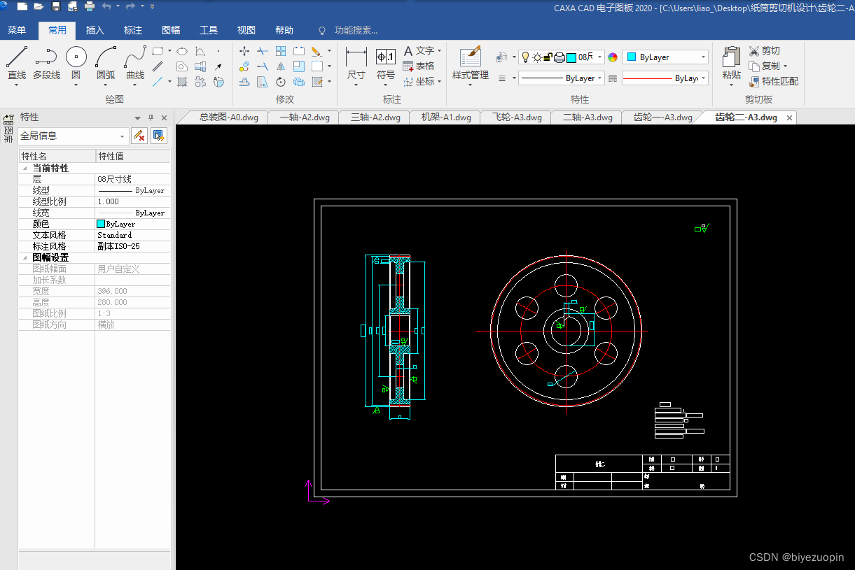Select the 圆 circle drawing tool
855x570 pixels.
[x=76, y=65]
